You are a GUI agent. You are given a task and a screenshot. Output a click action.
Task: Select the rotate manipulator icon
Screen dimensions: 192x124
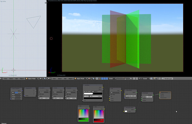(x=104, y=79)
